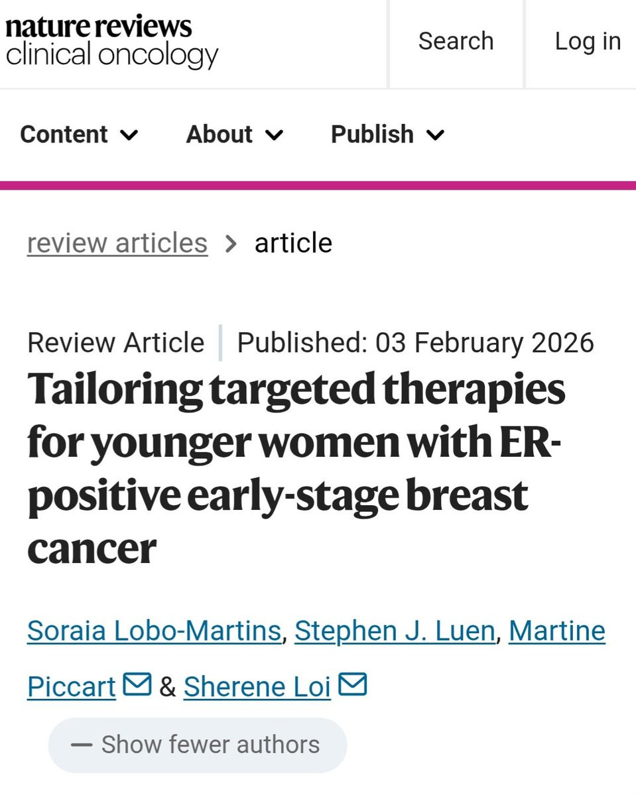Image resolution: width=636 pixels, height=795 pixels.
Task: Click the Published 03 February 2026 date
Action: click(x=415, y=343)
